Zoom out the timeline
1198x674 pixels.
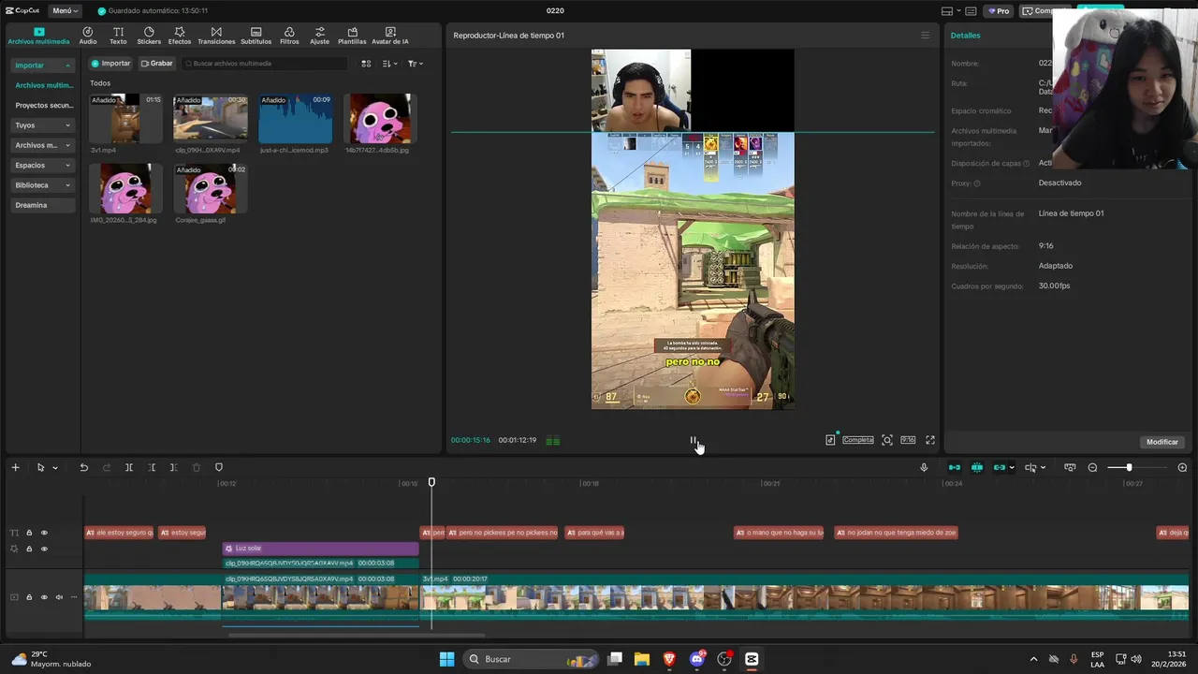pyautogui.click(x=1092, y=467)
